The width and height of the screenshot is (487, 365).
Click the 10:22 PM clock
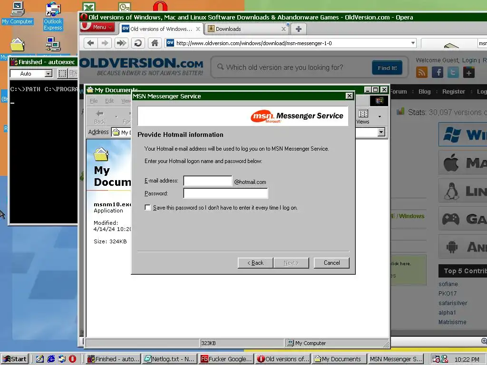pyautogui.click(x=467, y=359)
